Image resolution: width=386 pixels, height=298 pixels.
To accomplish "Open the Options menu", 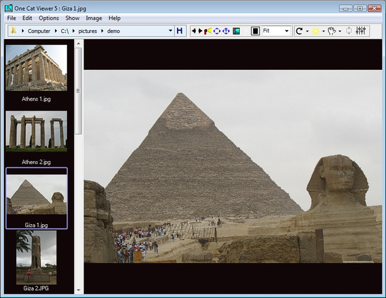I will point(49,18).
